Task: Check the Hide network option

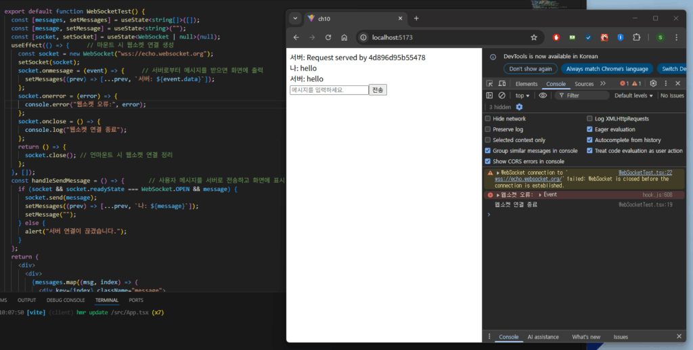Action: coord(488,118)
